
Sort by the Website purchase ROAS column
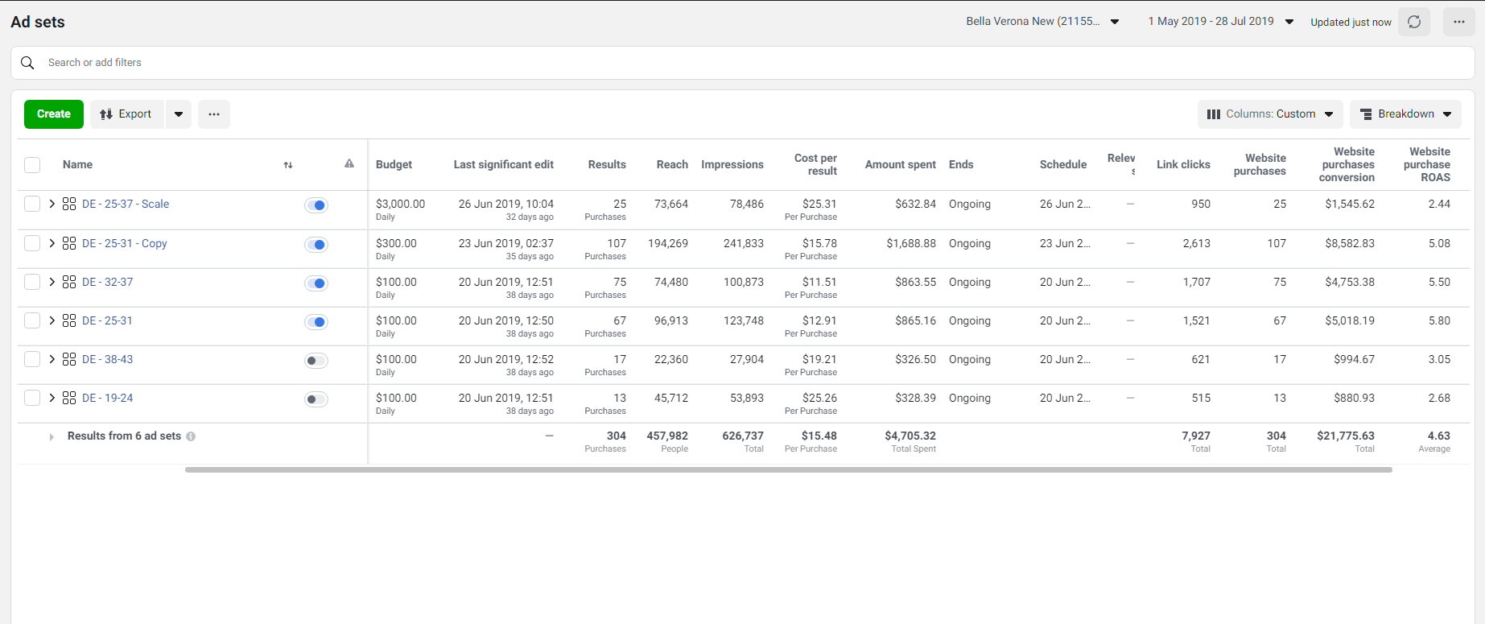tap(1427, 164)
